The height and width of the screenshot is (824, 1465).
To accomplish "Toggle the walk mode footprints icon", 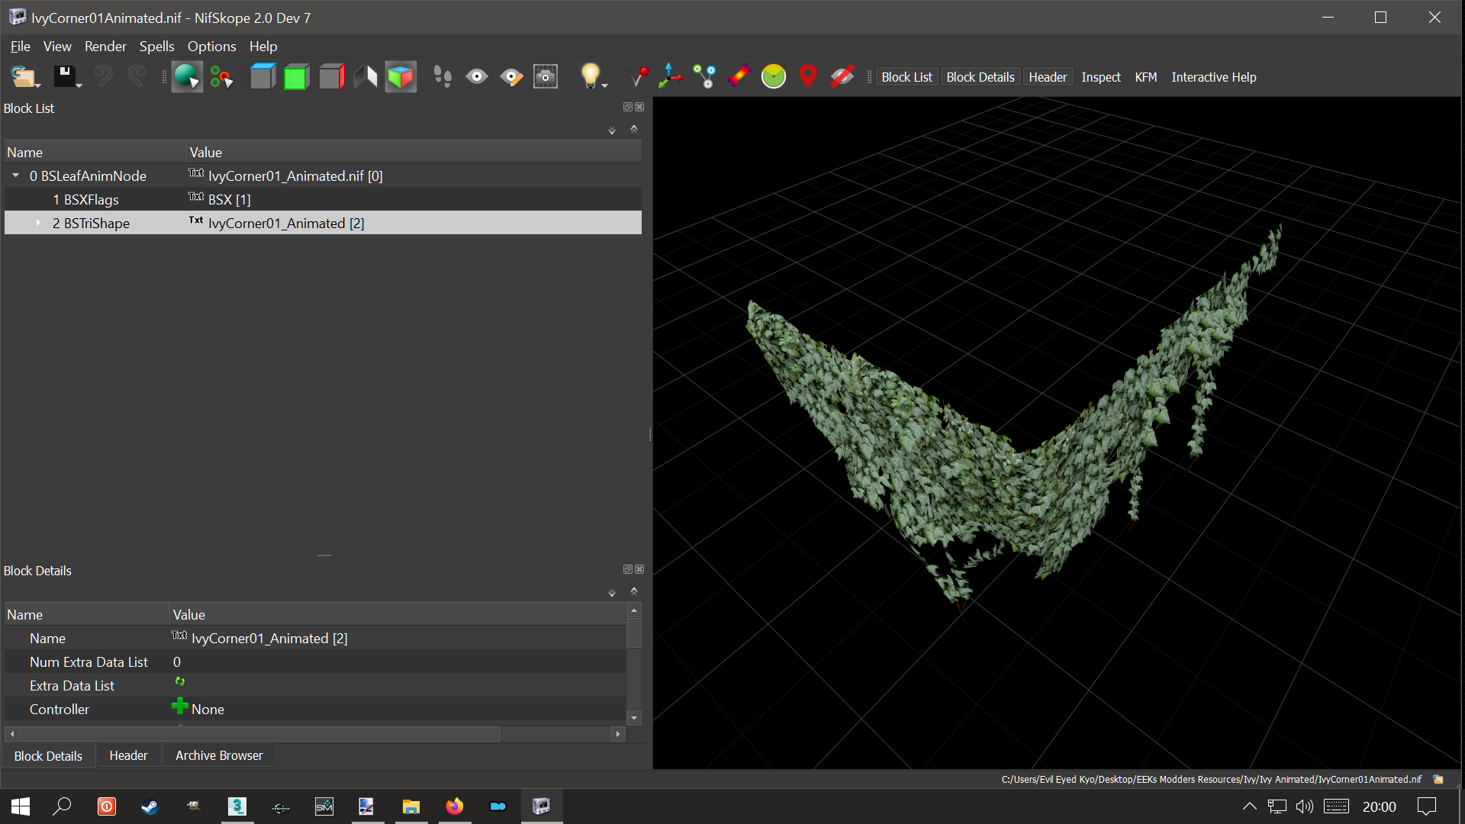I will pos(442,76).
